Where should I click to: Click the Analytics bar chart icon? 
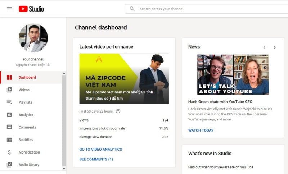[9, 115]
